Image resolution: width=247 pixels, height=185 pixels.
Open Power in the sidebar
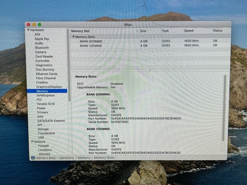(x=41, y=108)
